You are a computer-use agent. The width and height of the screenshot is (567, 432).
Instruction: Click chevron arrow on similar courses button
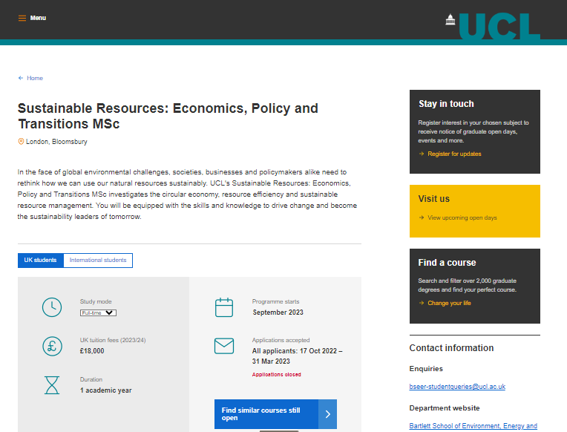pos(328,414)
